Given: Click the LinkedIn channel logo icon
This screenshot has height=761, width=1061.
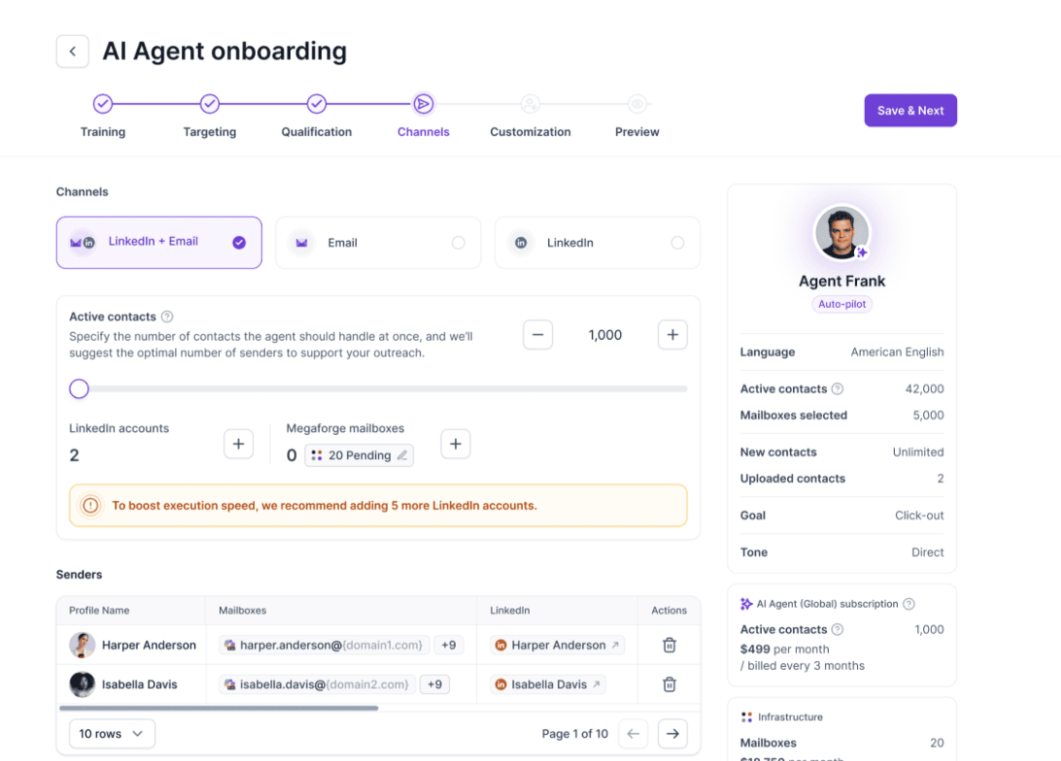Looking at the screenshot, I should click(x=521, y=243).
